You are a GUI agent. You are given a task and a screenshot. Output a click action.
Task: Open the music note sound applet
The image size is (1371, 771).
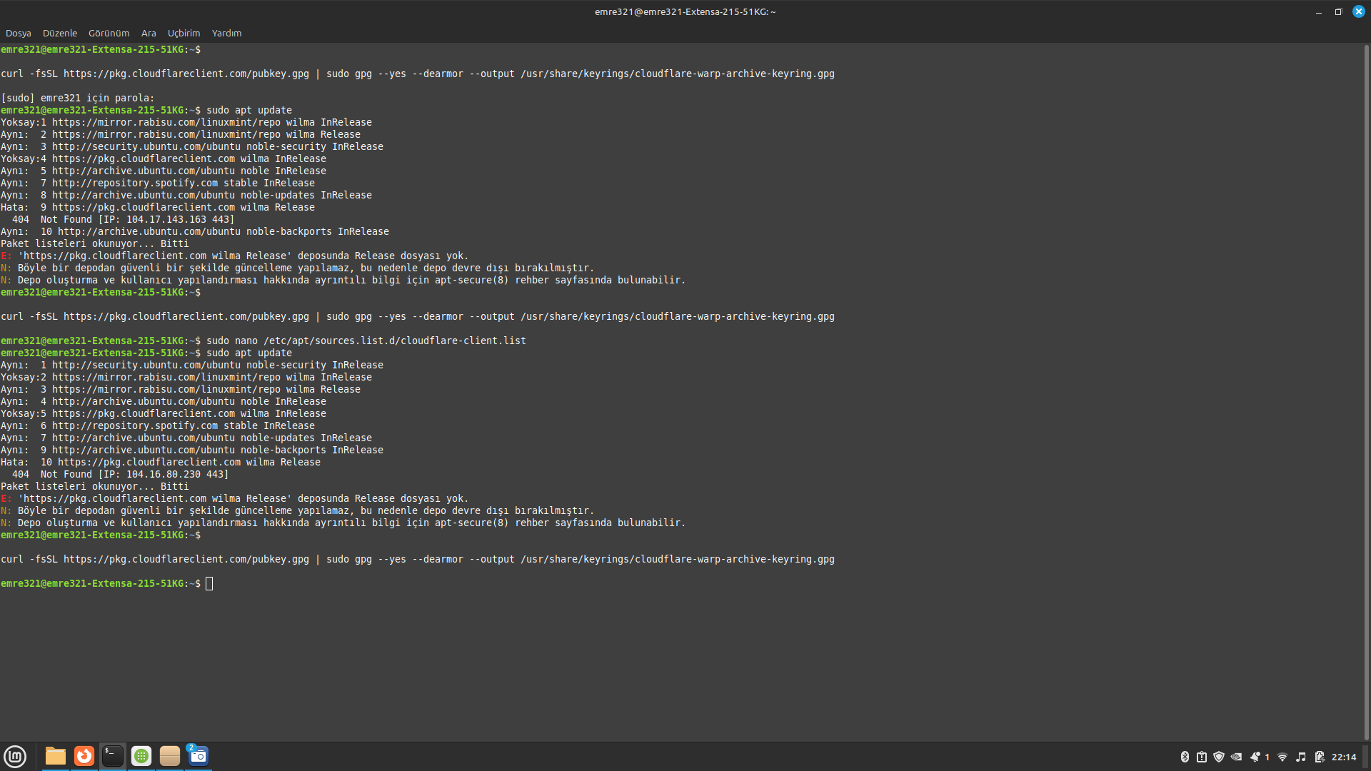point(1301,757)
